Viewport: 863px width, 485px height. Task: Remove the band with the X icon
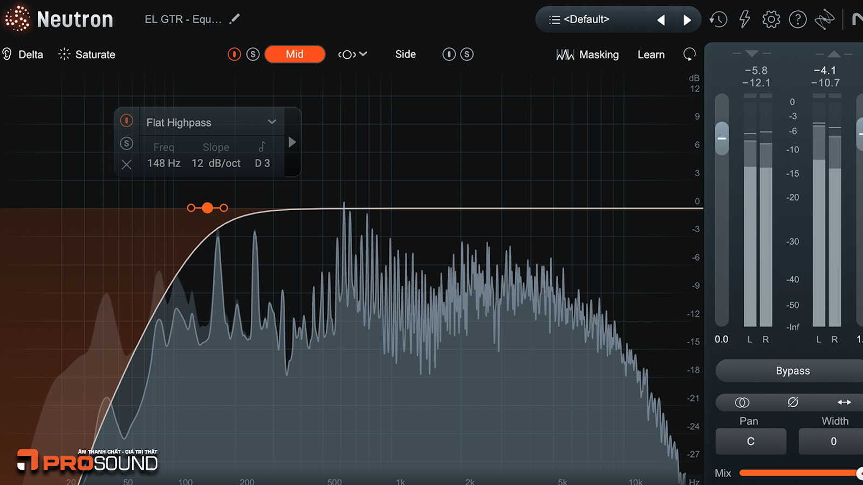coord(127,164)
